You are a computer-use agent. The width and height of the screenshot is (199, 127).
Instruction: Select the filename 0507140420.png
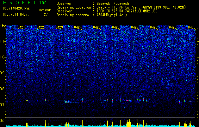click(16, 8)
